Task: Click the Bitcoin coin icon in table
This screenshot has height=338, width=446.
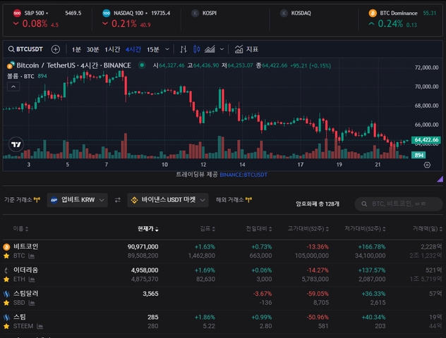Action: (6, 247)
